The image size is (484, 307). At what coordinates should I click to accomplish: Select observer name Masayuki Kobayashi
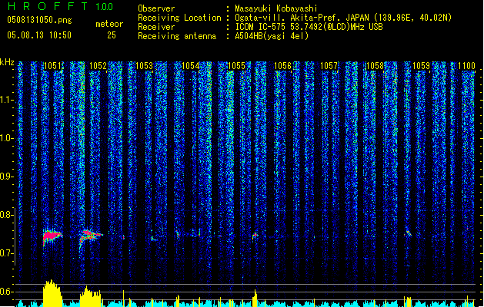coord(276,8)
